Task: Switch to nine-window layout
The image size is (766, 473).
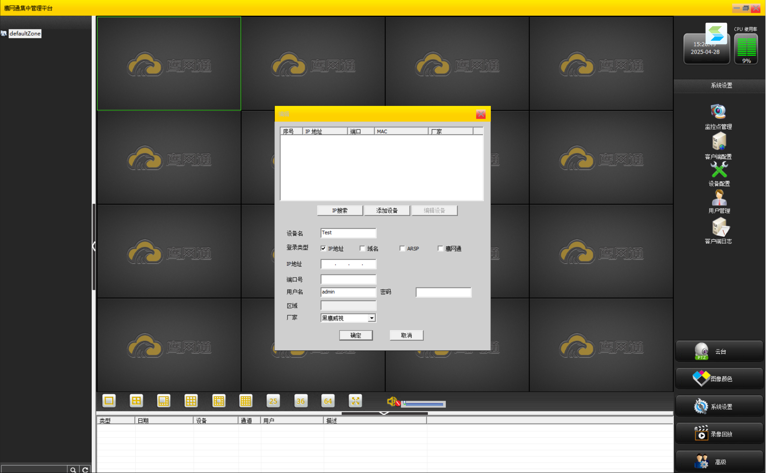Action: pyautogui.click(x=191, y=401)
